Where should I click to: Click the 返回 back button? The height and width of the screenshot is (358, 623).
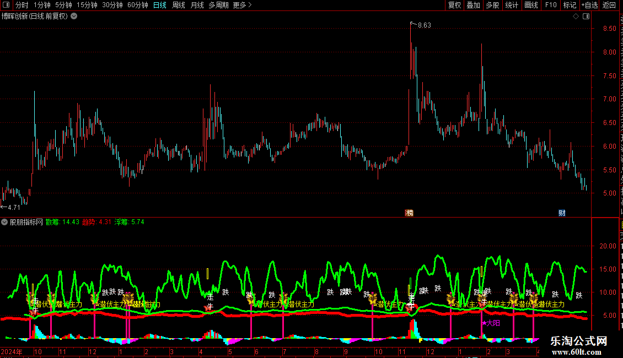click(609, 5)
